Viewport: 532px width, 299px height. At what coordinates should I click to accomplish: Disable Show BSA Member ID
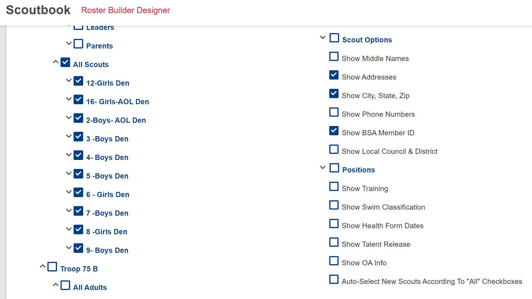point(334,131)
